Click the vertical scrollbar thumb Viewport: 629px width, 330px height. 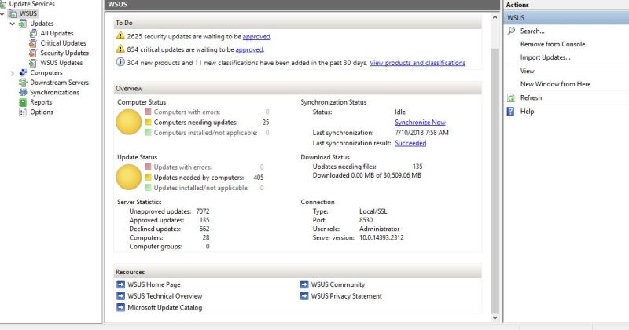click(x=495, y=181)
